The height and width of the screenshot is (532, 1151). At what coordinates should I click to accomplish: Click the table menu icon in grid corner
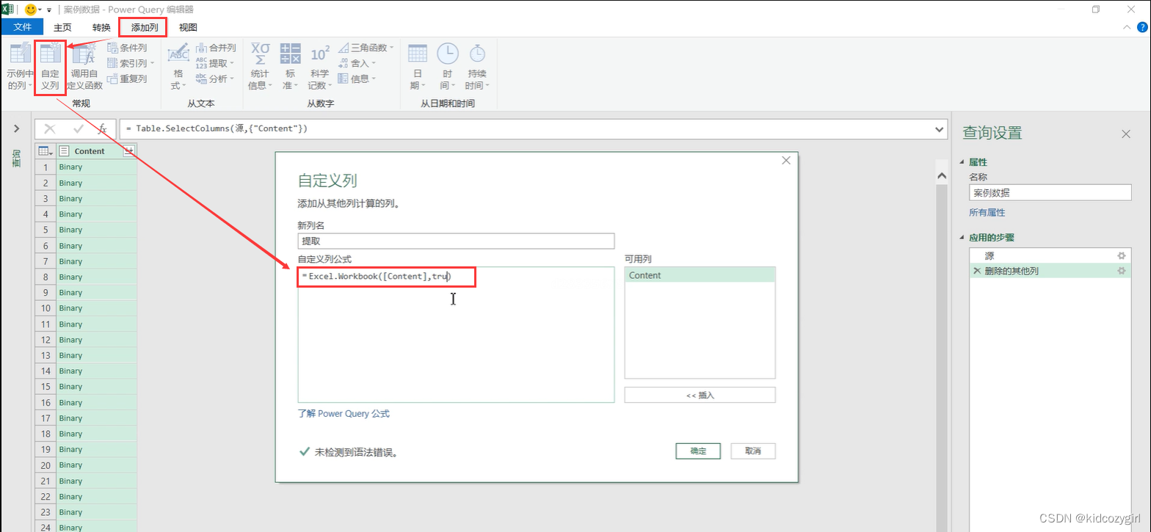(45, 151)
